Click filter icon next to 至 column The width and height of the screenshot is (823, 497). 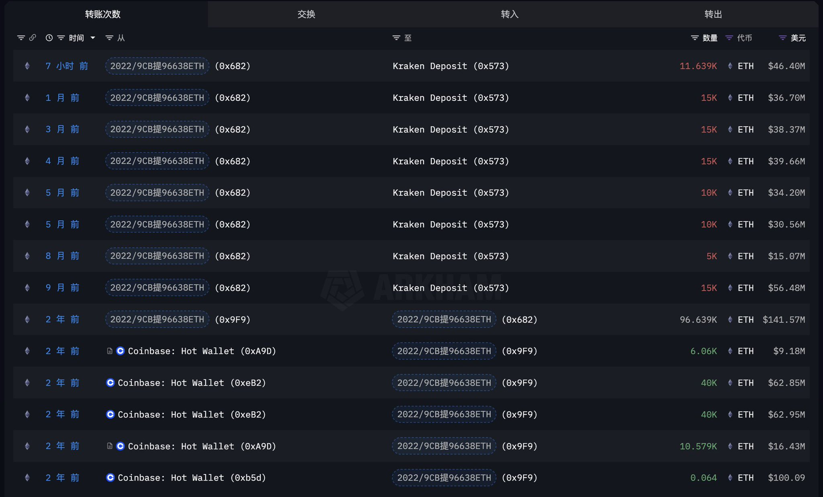coord(396,38)
